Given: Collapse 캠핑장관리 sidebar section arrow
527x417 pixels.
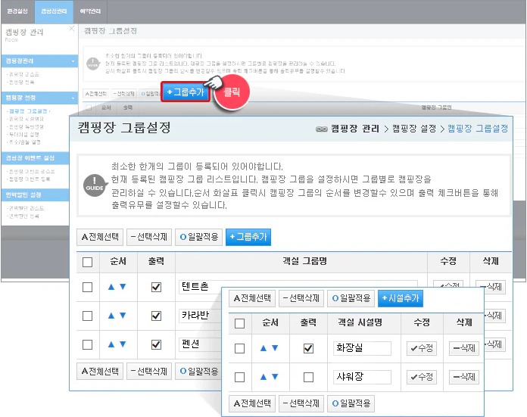Looking at the screenshot, I should (73, 61).
